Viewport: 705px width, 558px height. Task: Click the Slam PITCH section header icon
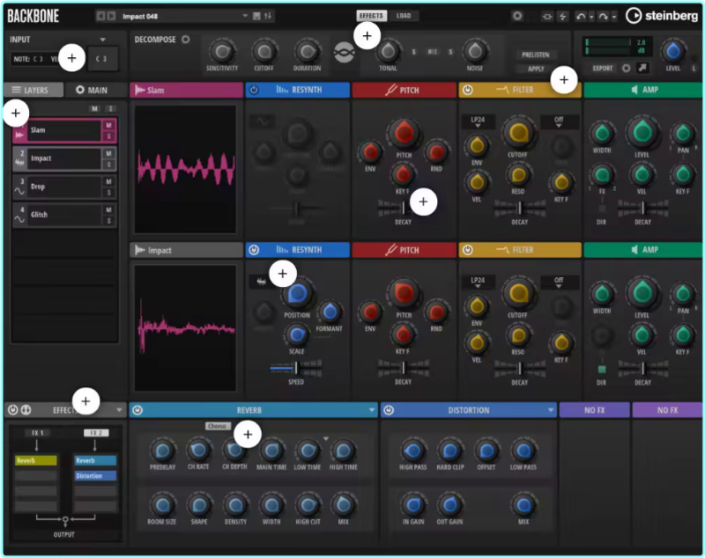point(390,90)
